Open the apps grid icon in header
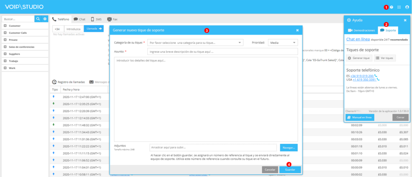 click(399, 7)
